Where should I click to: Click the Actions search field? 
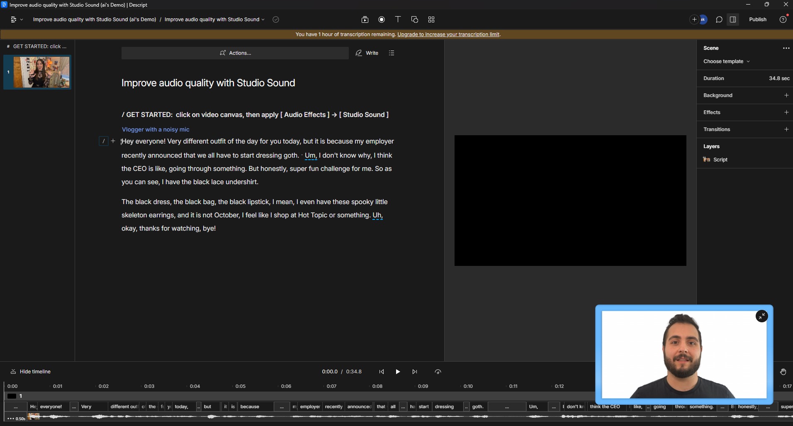click(235, 53)
